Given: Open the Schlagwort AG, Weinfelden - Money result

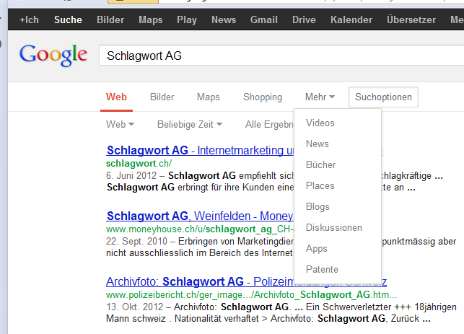Looking at the screenshot, I should pyautogui.click(x=200, y=216).
